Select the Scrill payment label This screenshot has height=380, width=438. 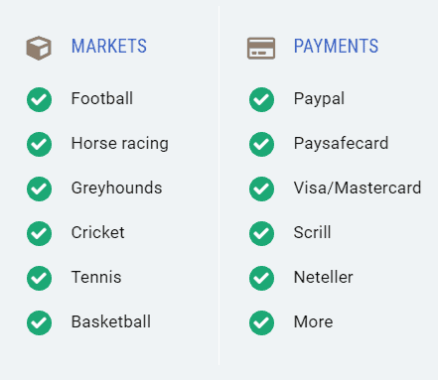(312, 232)
